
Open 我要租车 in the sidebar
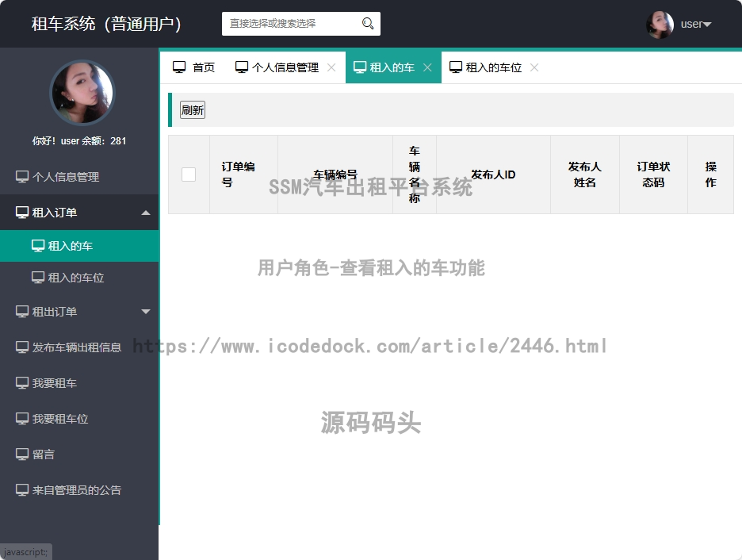(x=79, y=382)
